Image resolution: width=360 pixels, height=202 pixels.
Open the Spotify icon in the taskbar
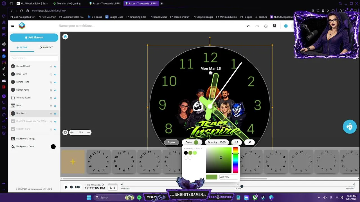(139, 198)
